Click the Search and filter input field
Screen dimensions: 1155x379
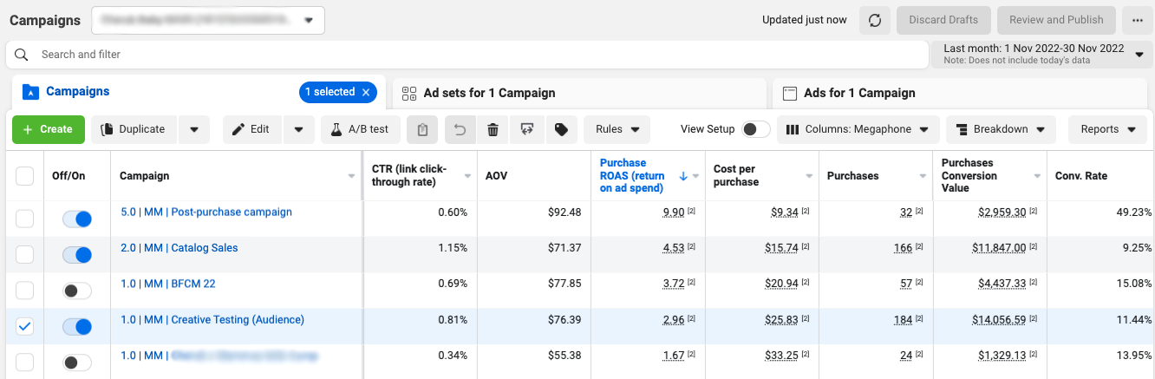(468, 55)
